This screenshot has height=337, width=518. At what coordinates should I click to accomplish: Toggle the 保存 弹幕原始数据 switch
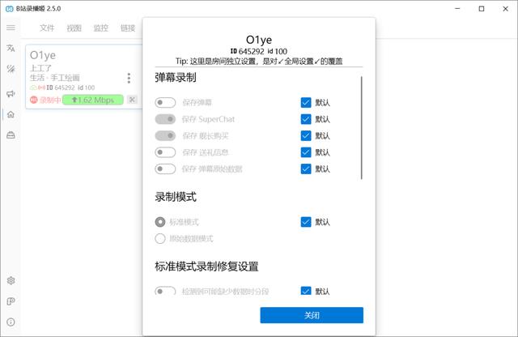[165, 169]
